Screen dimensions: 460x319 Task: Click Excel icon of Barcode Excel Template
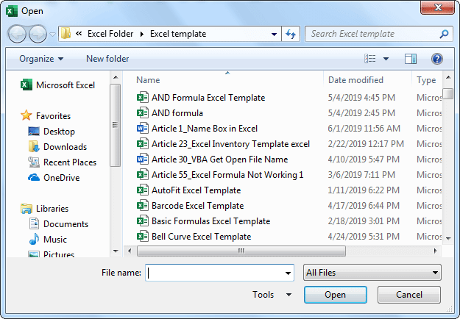(143, 206)
